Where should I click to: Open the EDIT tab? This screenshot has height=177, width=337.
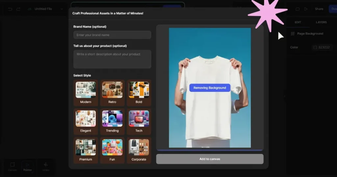tap(298, 22)
